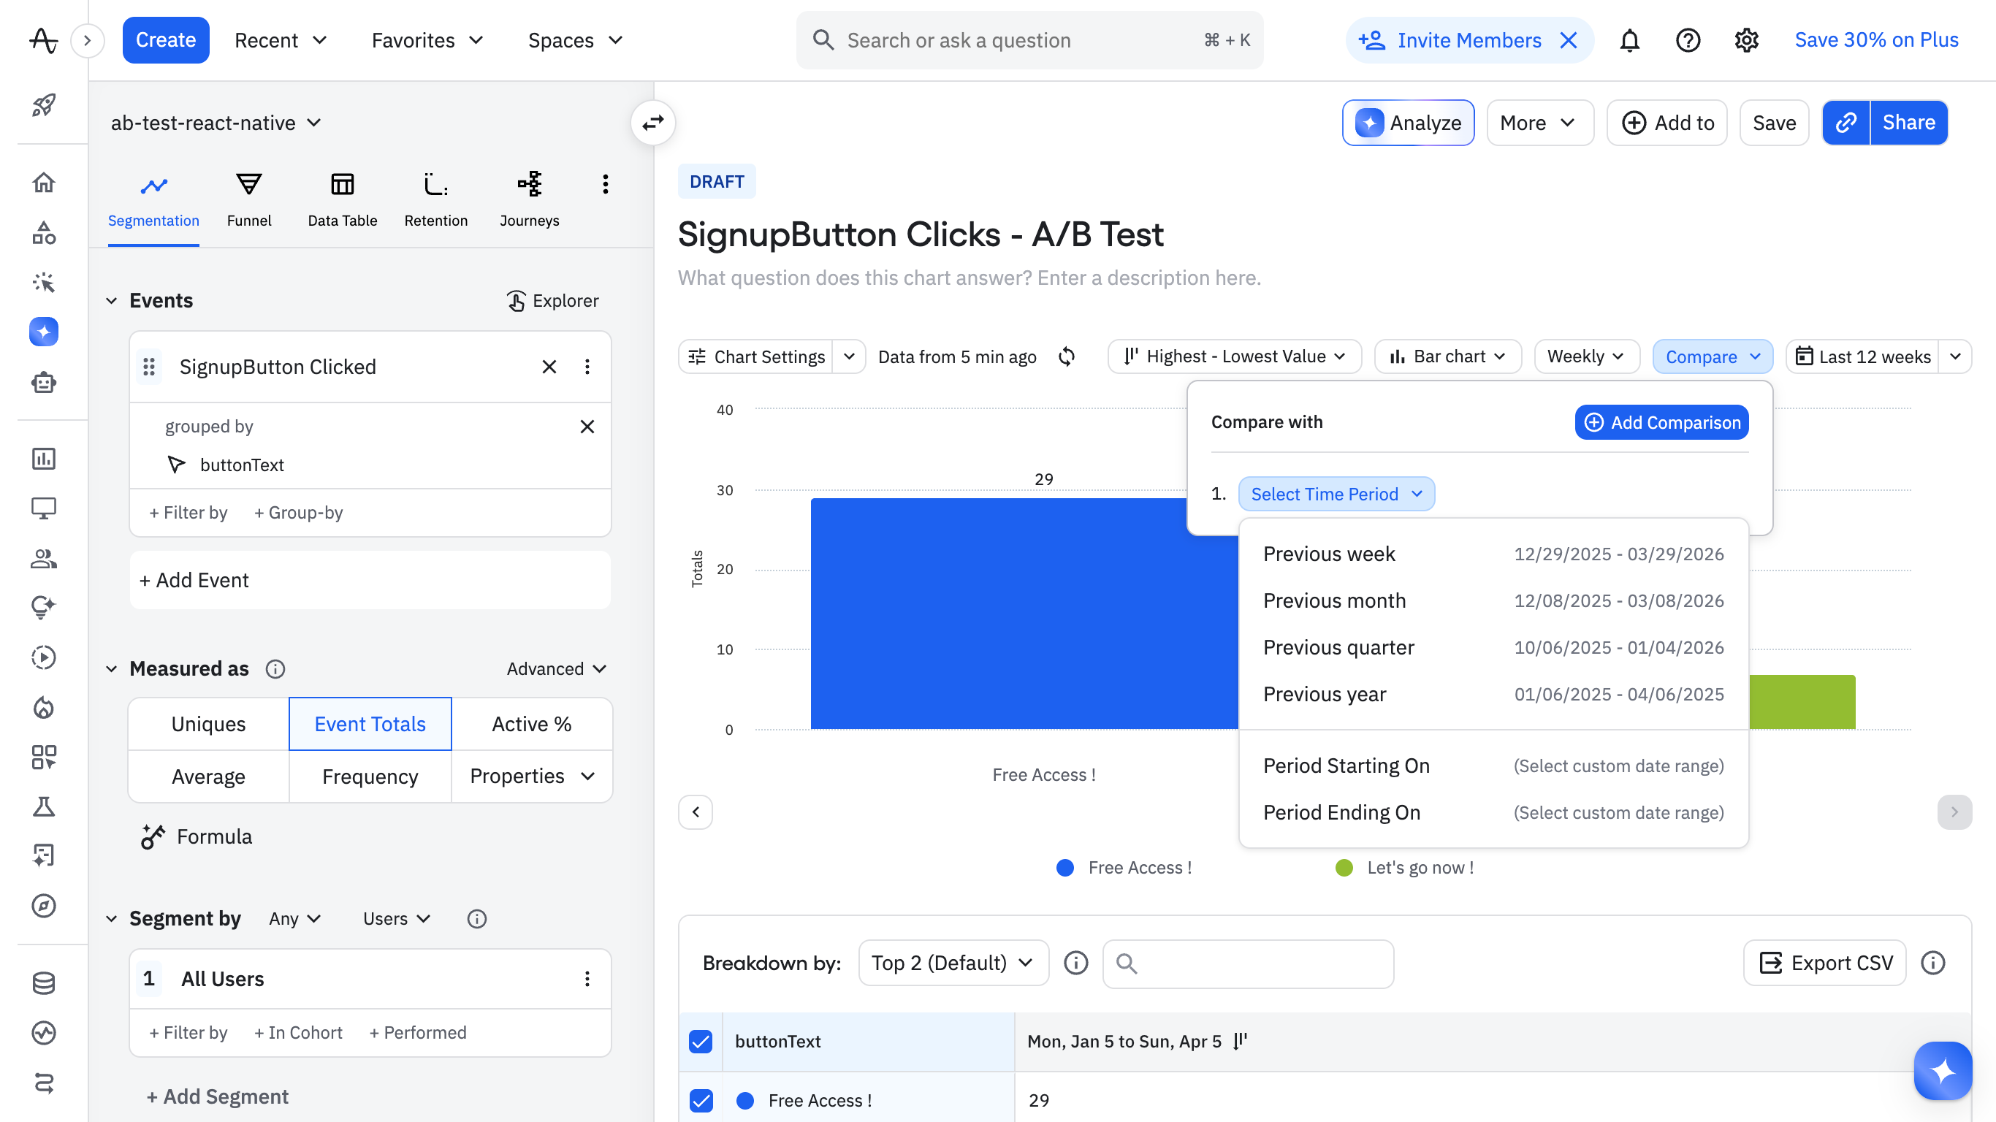Open the Funnel chart type
Screen dimensions: 1996x1122
point(248,199)
